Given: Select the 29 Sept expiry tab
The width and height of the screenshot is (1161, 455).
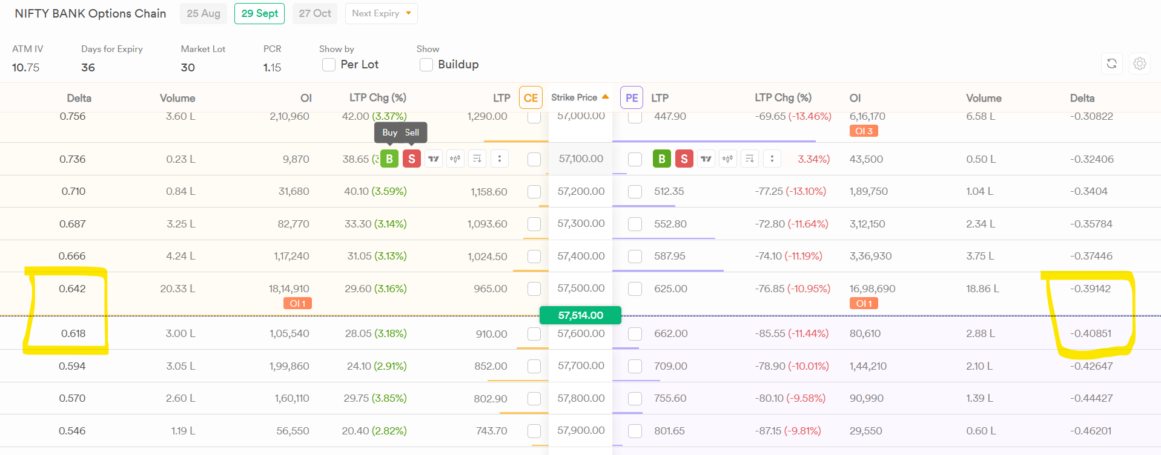Looking at the screenshot, I should click(260, 13).
